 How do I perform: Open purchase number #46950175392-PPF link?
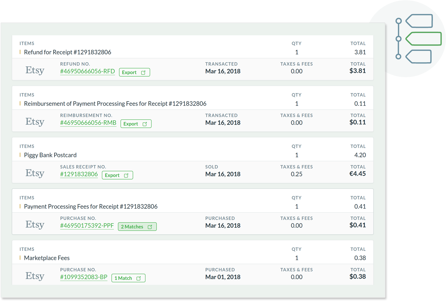coord(87,226)
